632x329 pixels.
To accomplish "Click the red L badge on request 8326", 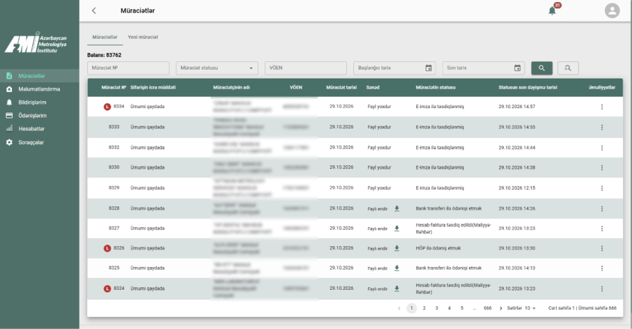I will (x=107, y=248).
